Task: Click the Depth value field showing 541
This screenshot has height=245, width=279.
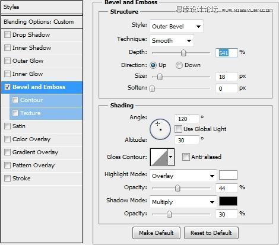Action: point(227,53)
